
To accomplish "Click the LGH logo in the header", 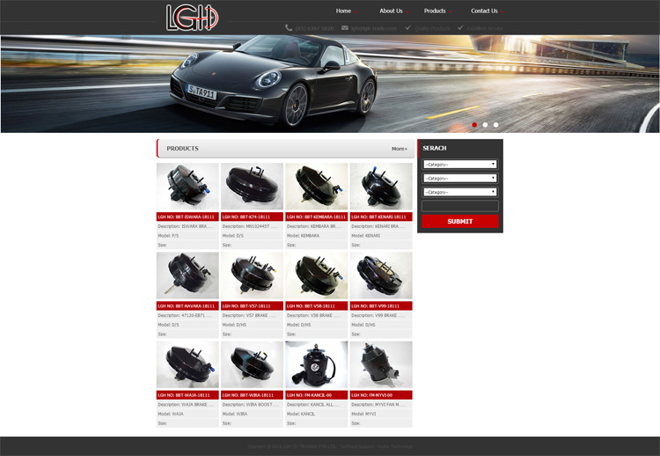I will [193, 17].
